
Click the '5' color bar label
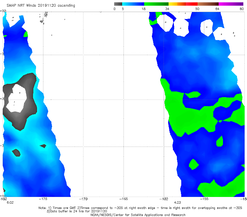click(x=123, y=9)
